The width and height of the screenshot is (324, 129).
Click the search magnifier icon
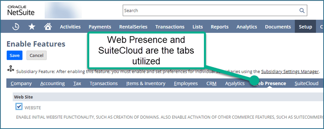tap(302, 11)
